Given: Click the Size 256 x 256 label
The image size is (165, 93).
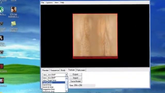Looking at the screenshot, I should [76, 85].
